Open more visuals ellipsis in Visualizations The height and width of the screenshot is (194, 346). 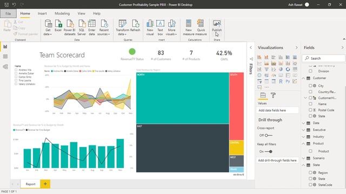click(267, 87)
